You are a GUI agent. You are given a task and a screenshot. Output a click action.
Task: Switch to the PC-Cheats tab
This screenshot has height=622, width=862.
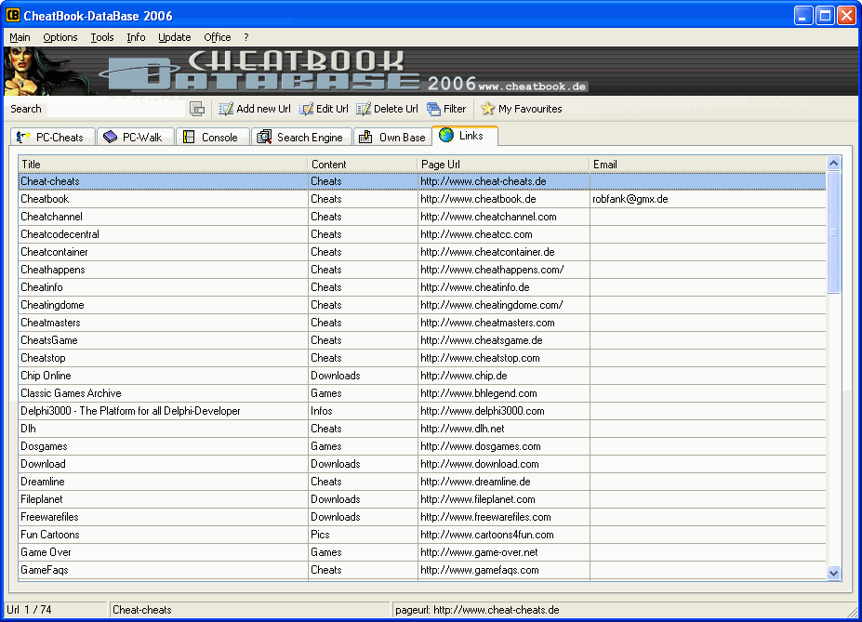(51, 138)
